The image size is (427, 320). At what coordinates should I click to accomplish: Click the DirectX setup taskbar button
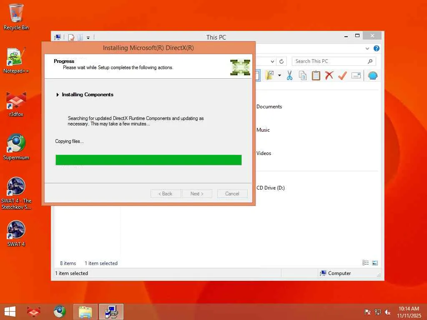tap(111, 312)
